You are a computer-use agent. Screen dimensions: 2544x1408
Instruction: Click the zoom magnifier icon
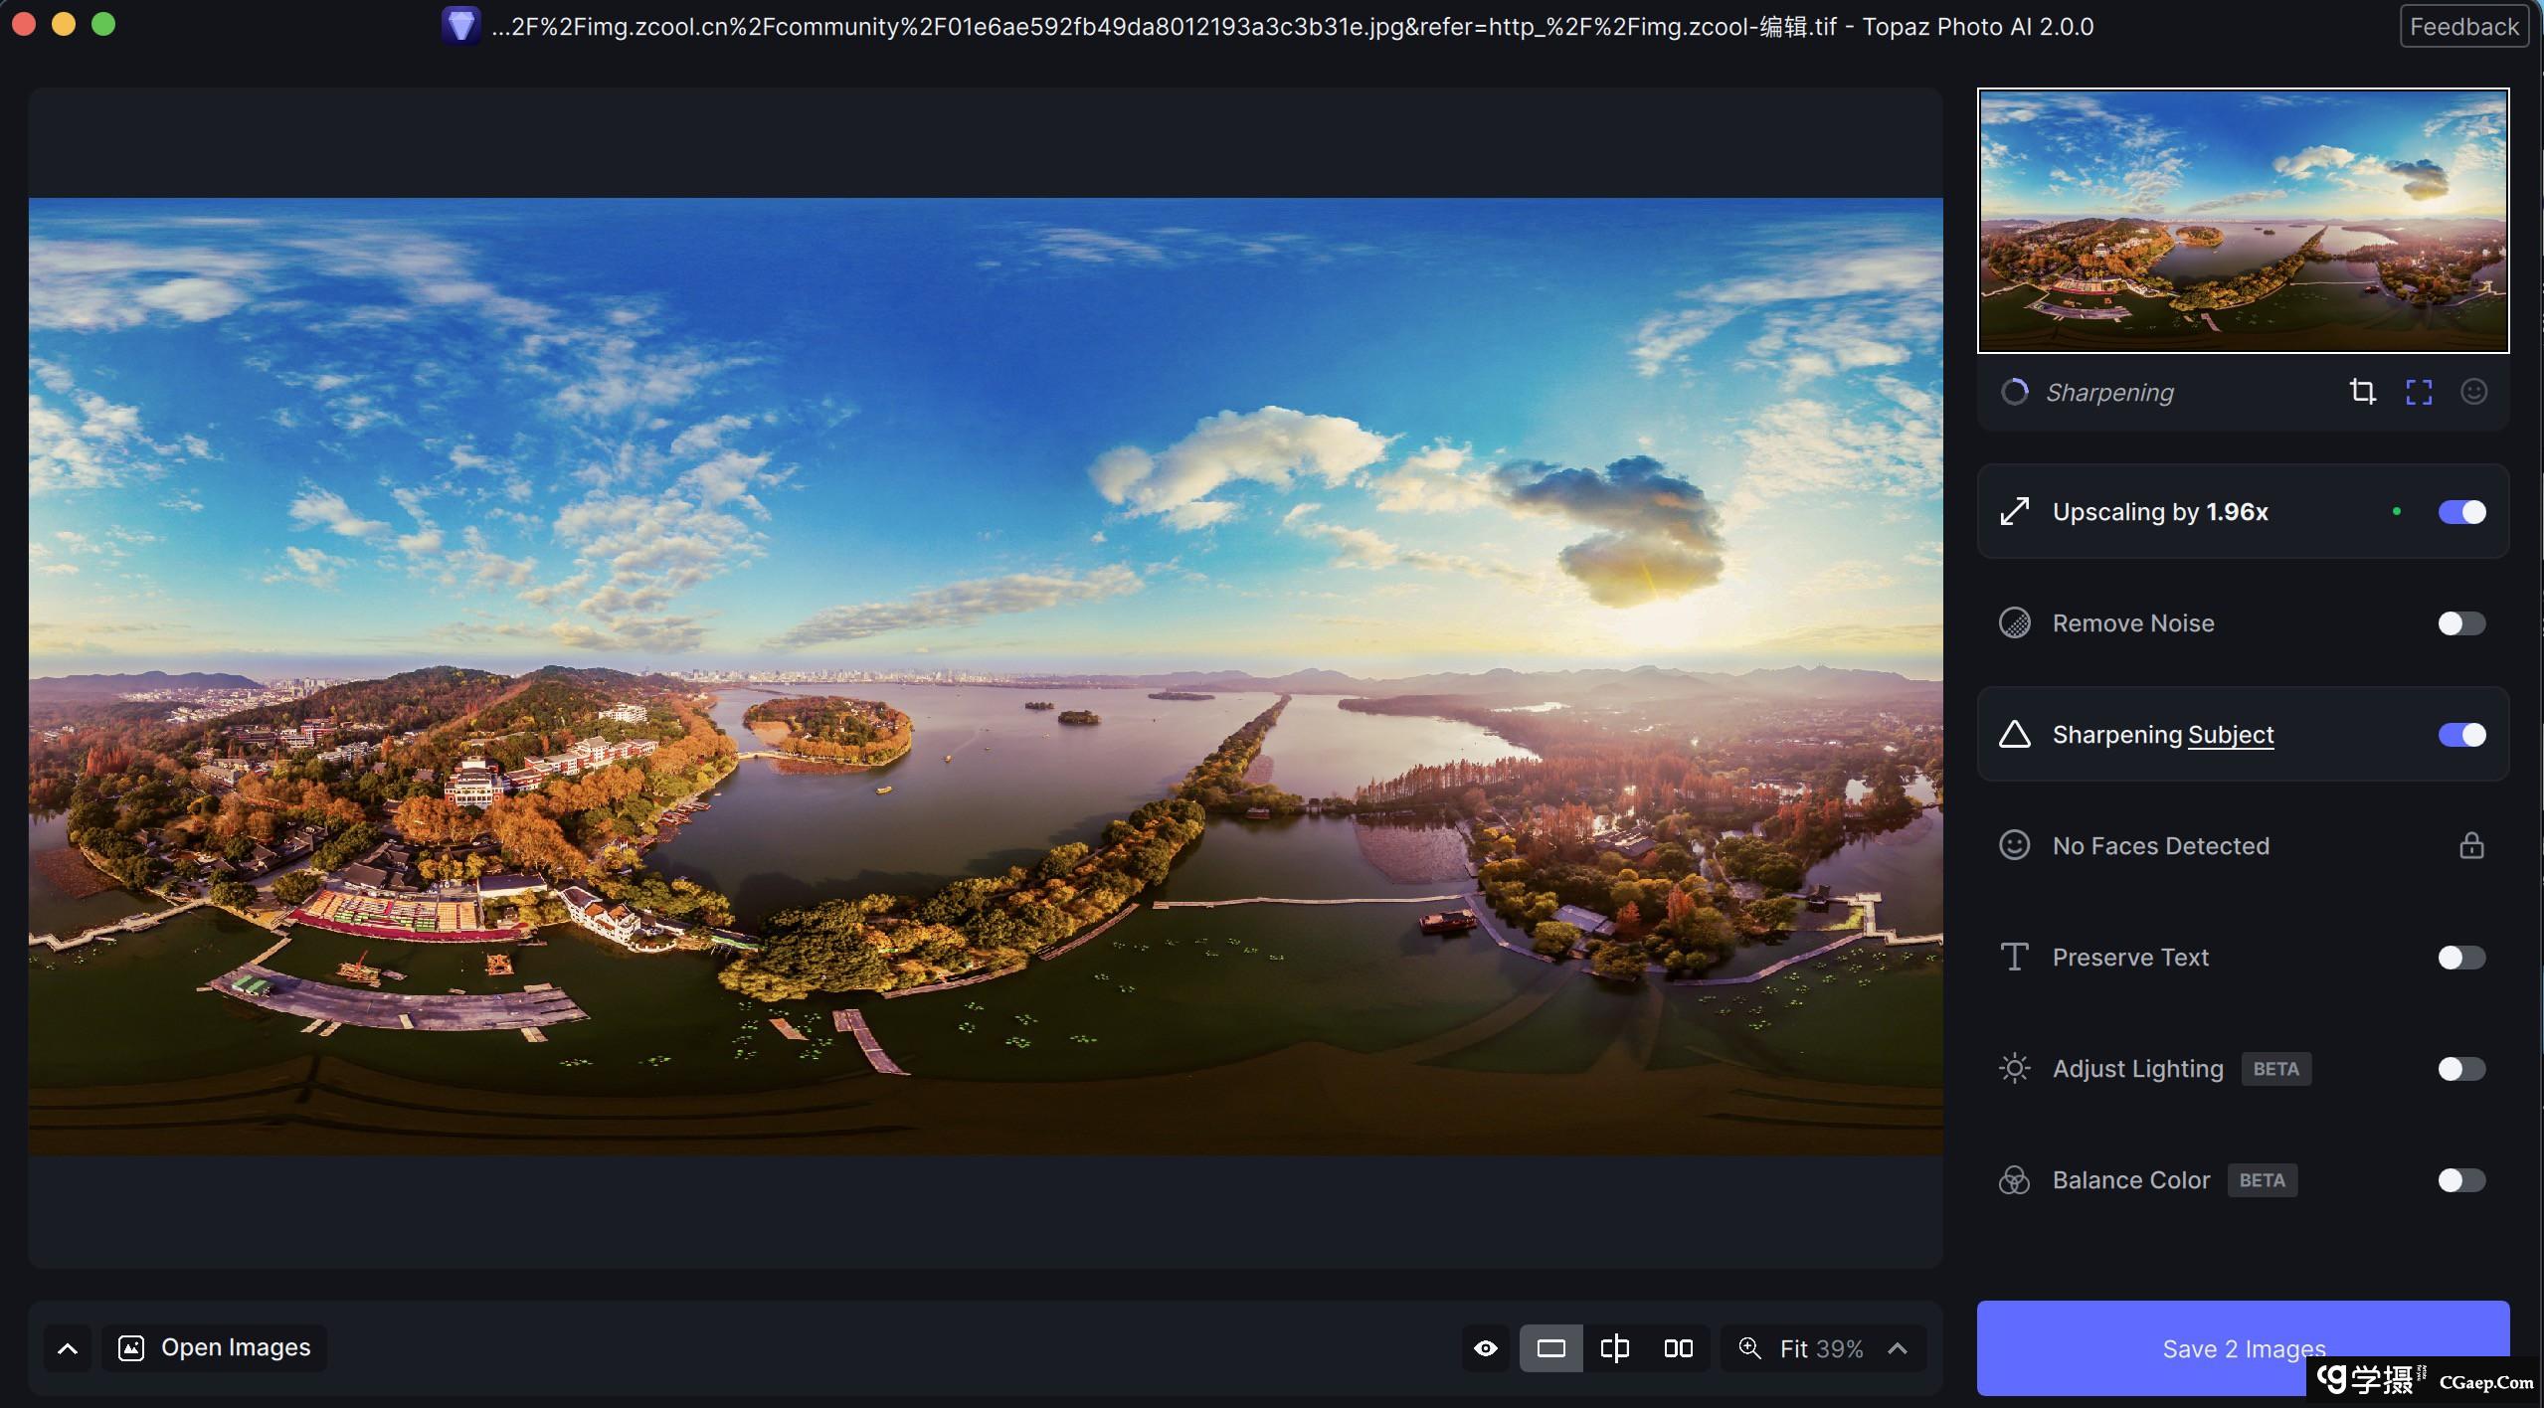1749,1348
